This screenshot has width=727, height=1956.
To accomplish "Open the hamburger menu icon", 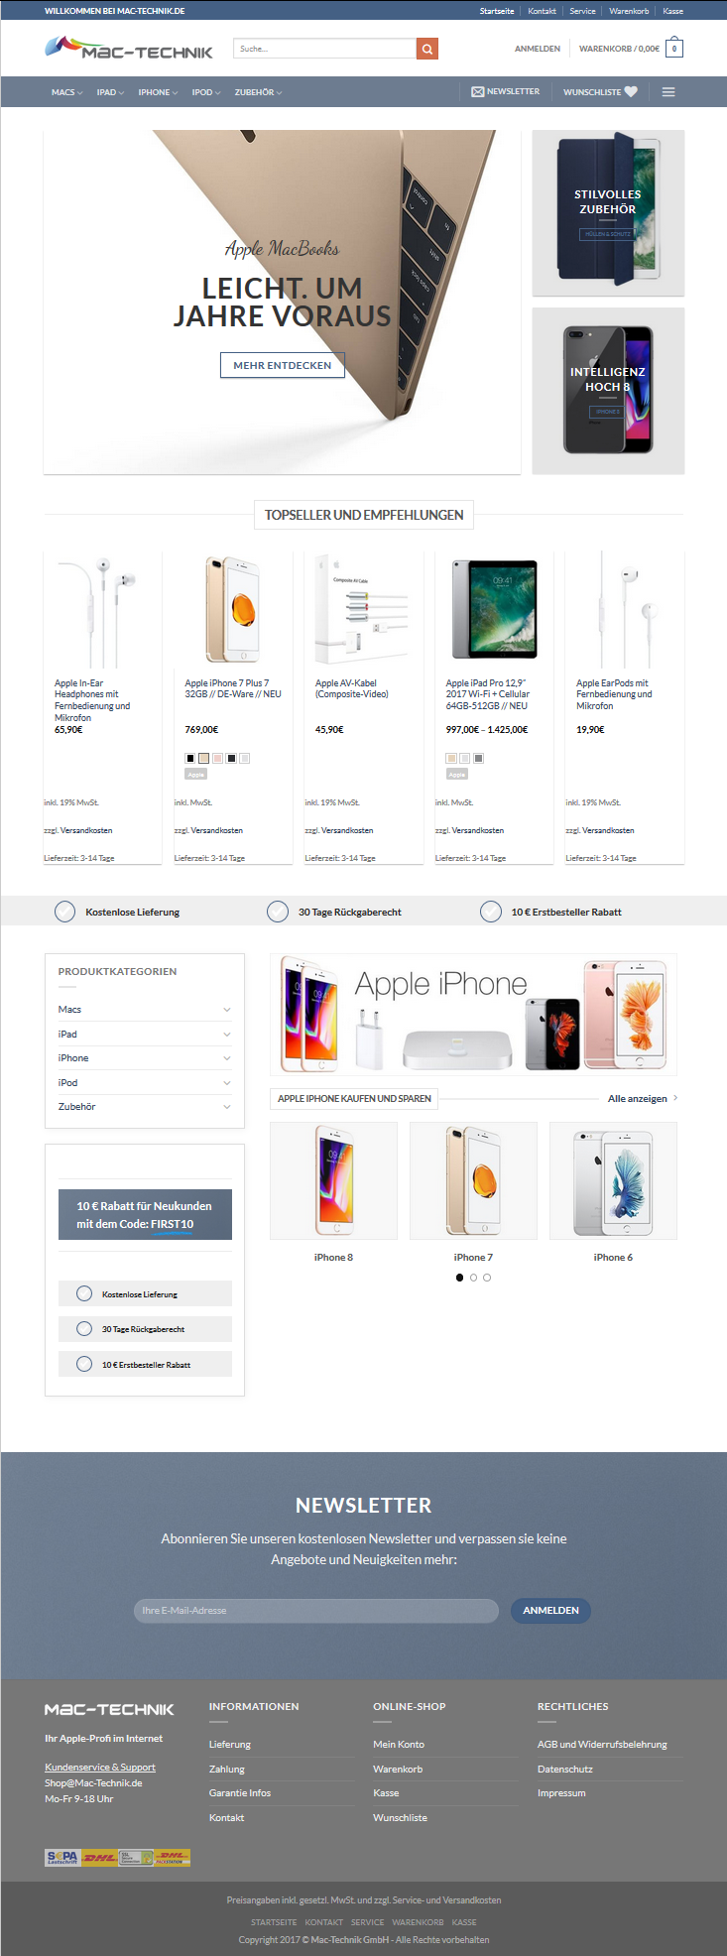I will 668,92.
